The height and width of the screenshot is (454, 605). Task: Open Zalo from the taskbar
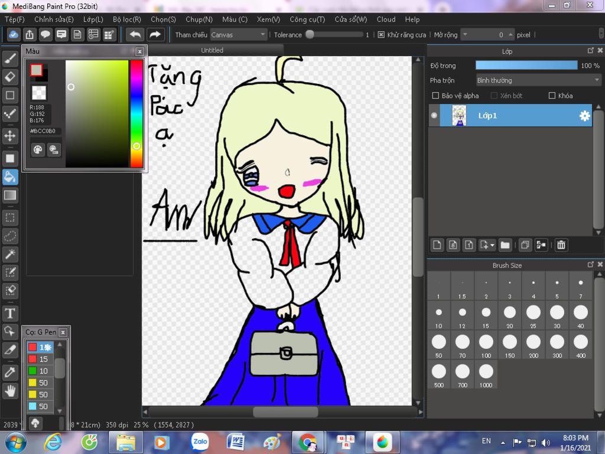(x=200, y=442)
